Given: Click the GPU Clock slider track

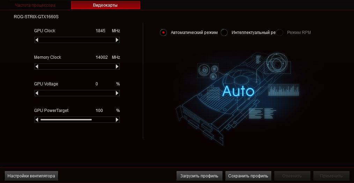Looking at the screenshot, I should point(77,40).
